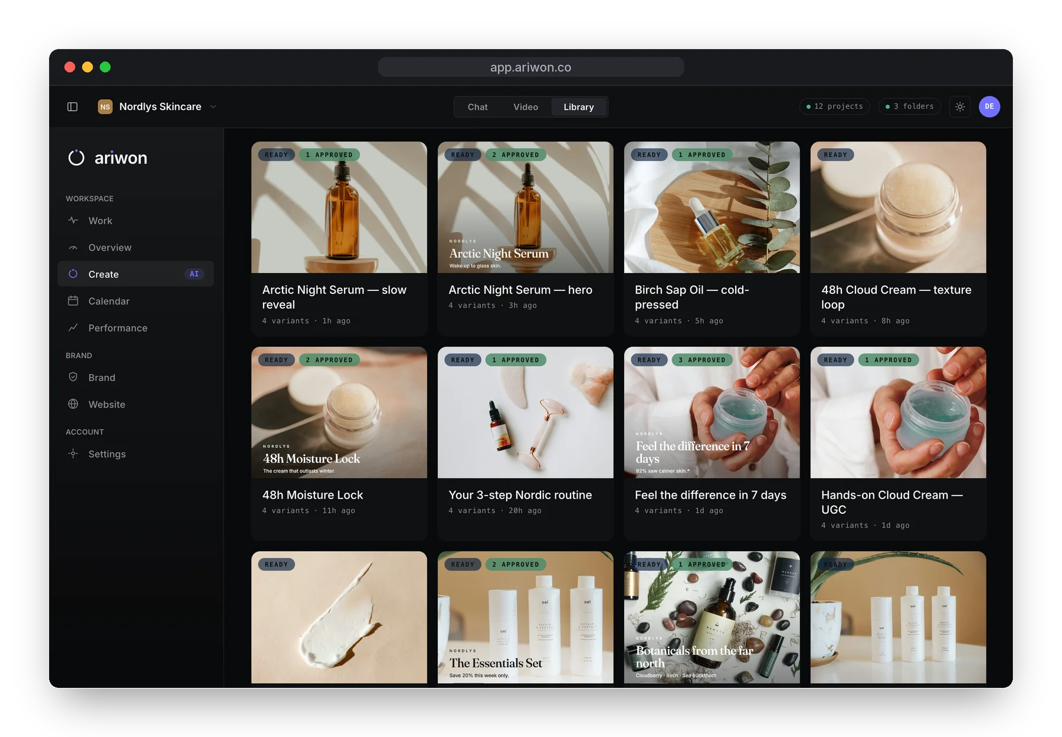Open Feel the difference in 7 days thumbnail
Screen dimensions: 1062x737
[x=712, y=412]
